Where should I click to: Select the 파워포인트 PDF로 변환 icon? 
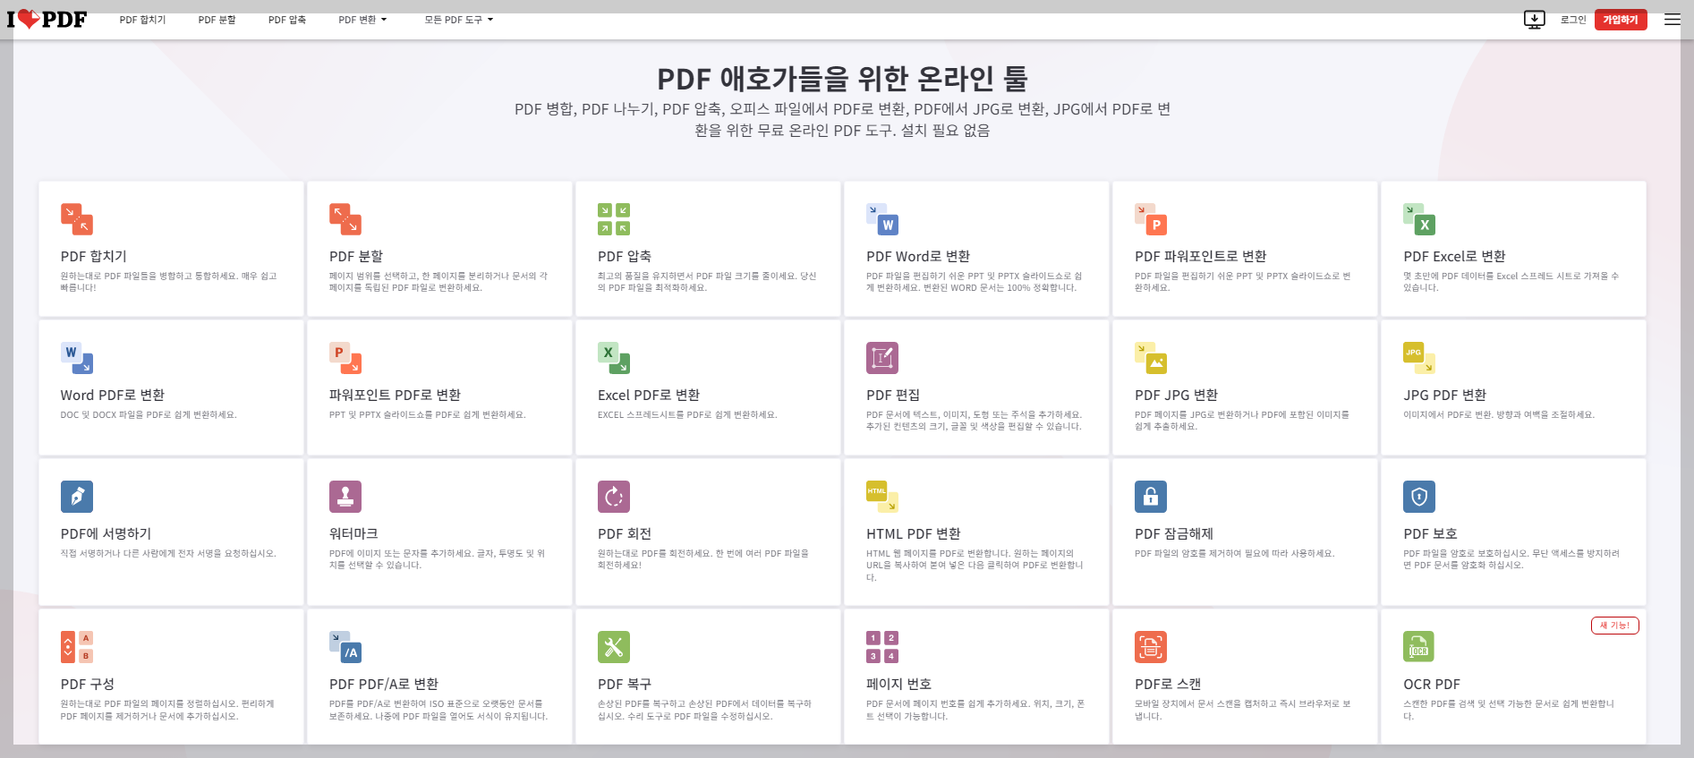point(345,358)
